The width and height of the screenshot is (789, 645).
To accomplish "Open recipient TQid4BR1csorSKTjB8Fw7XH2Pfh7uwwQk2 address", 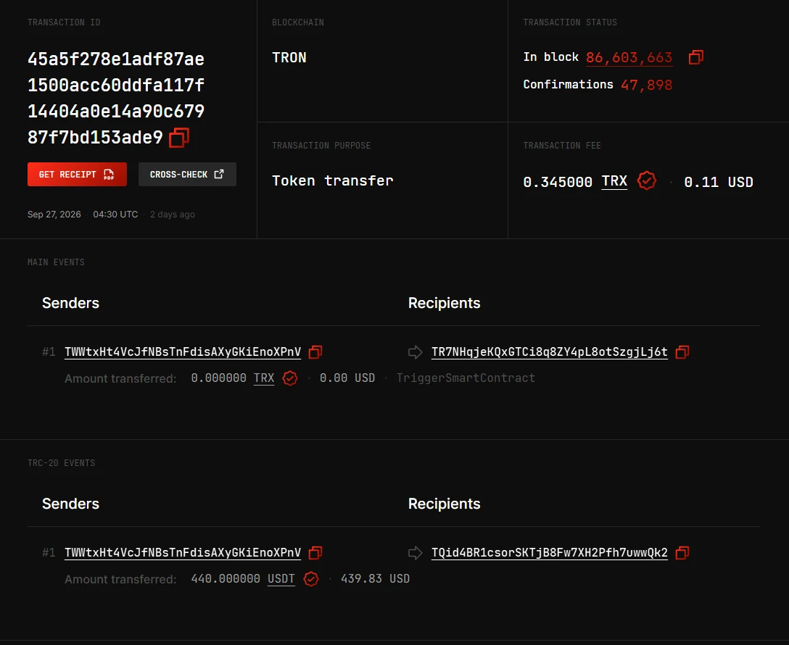I will pos(550,552).
